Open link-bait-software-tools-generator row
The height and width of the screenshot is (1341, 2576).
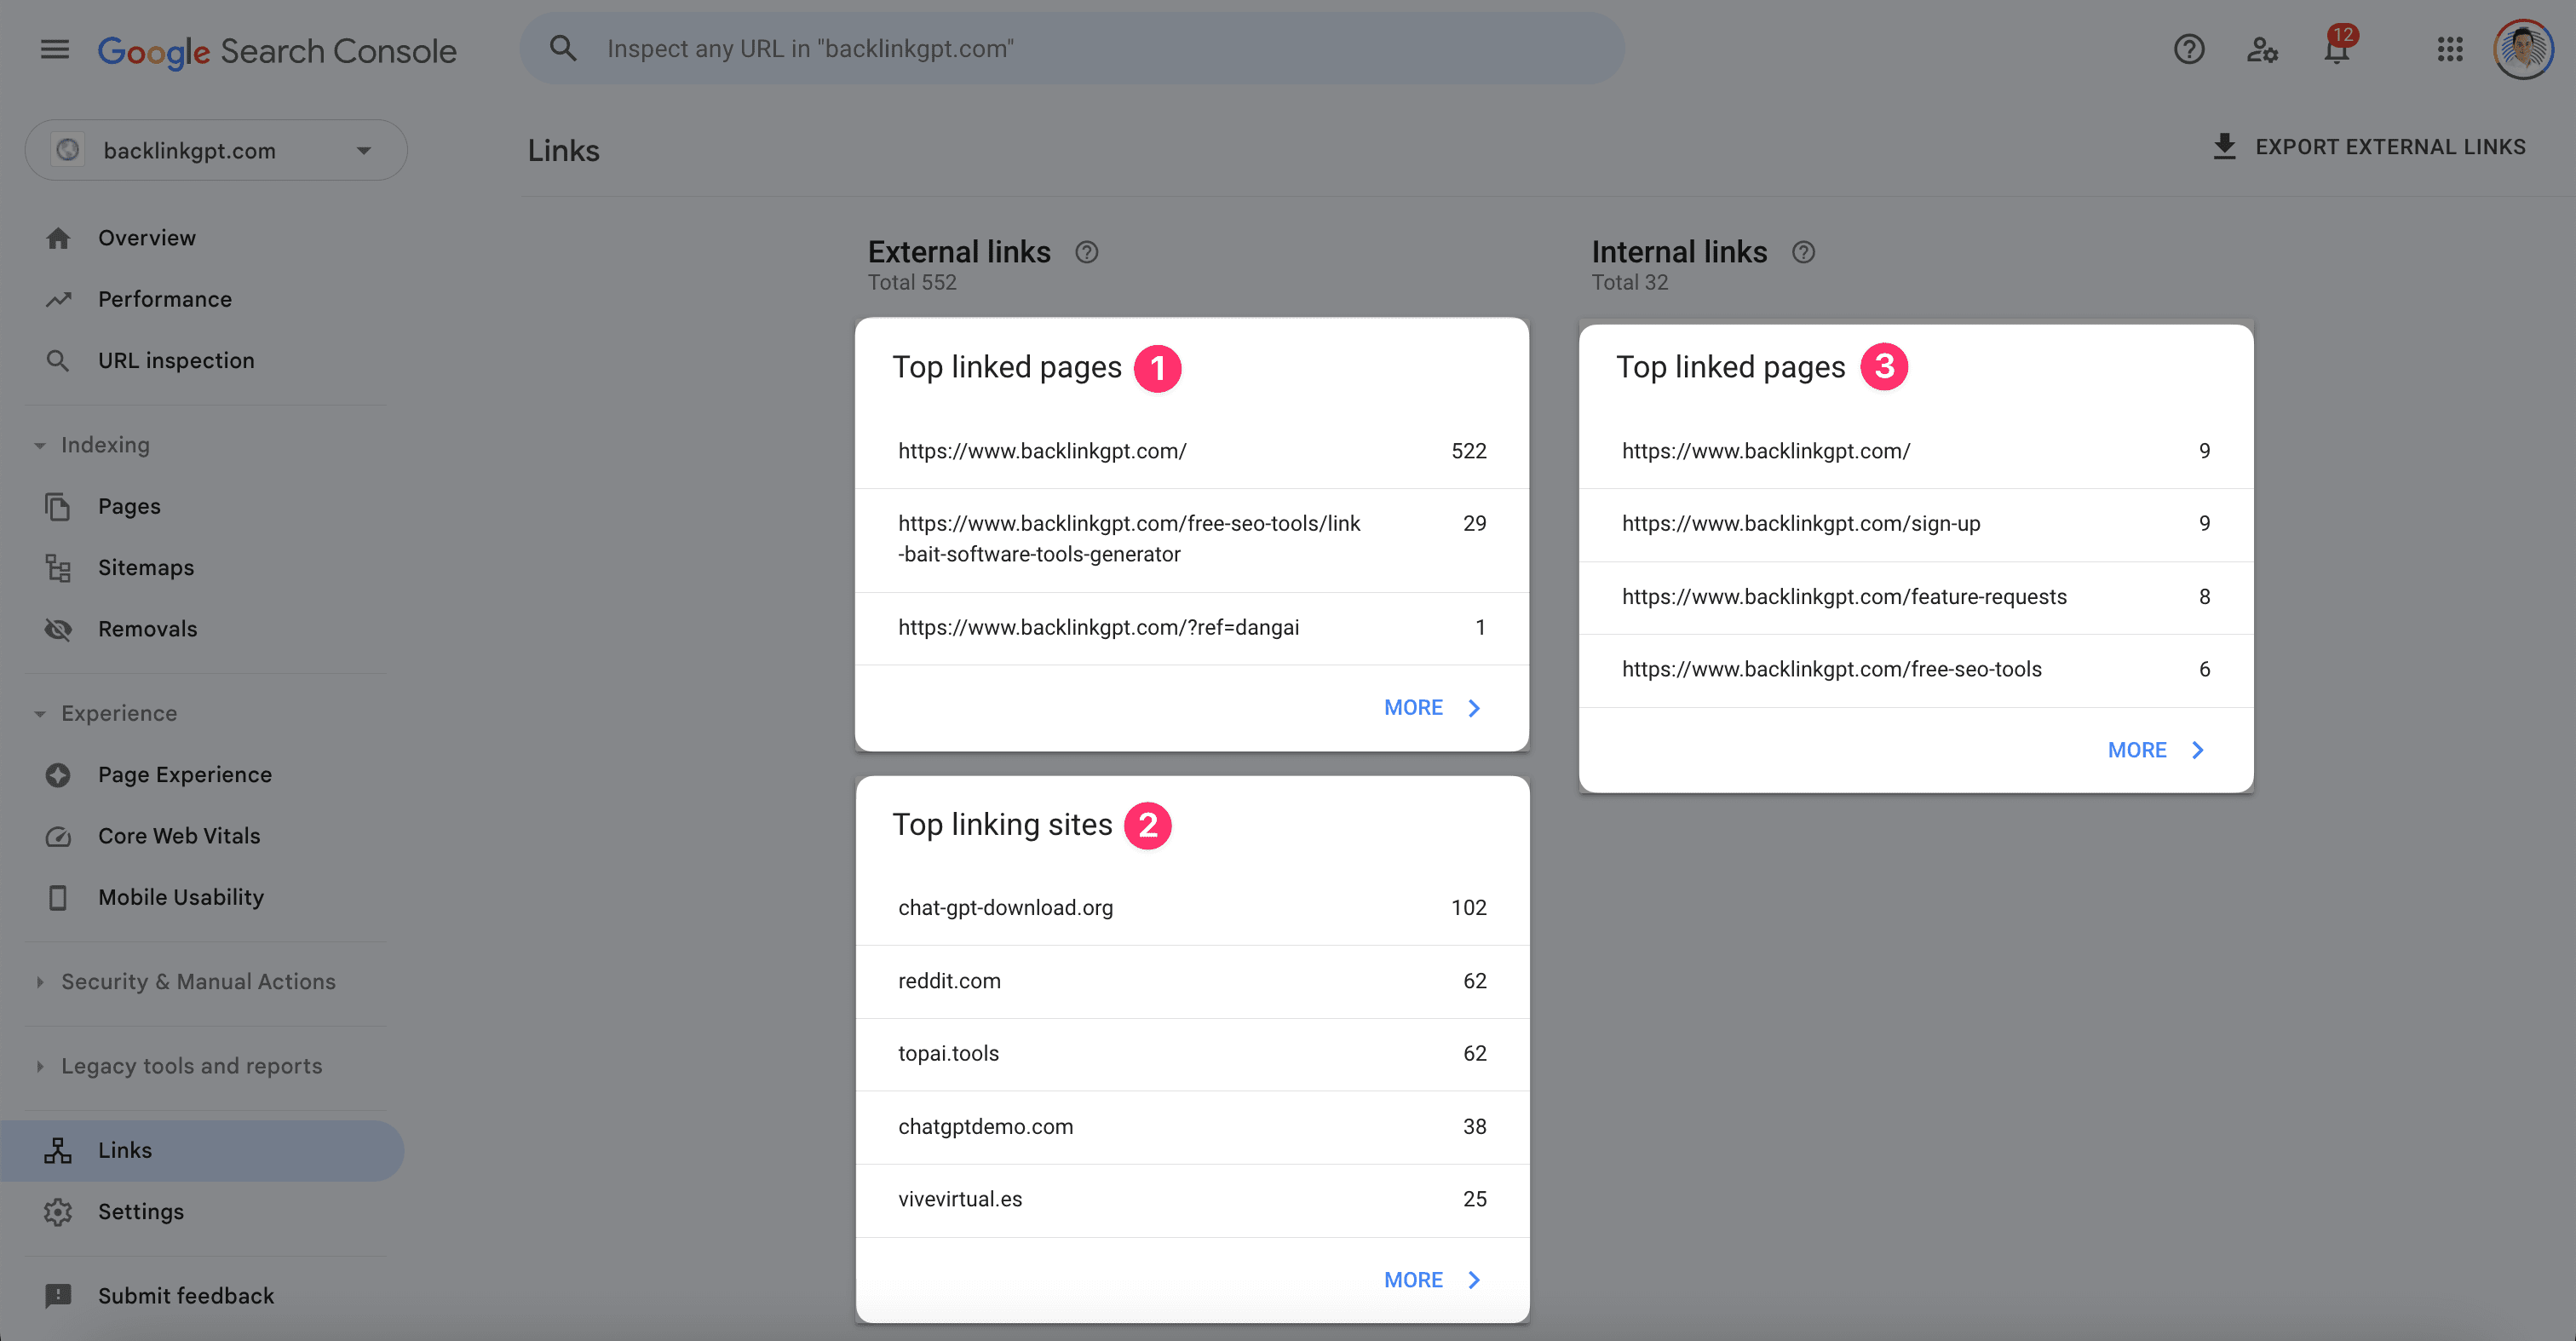pos(1192,539)
